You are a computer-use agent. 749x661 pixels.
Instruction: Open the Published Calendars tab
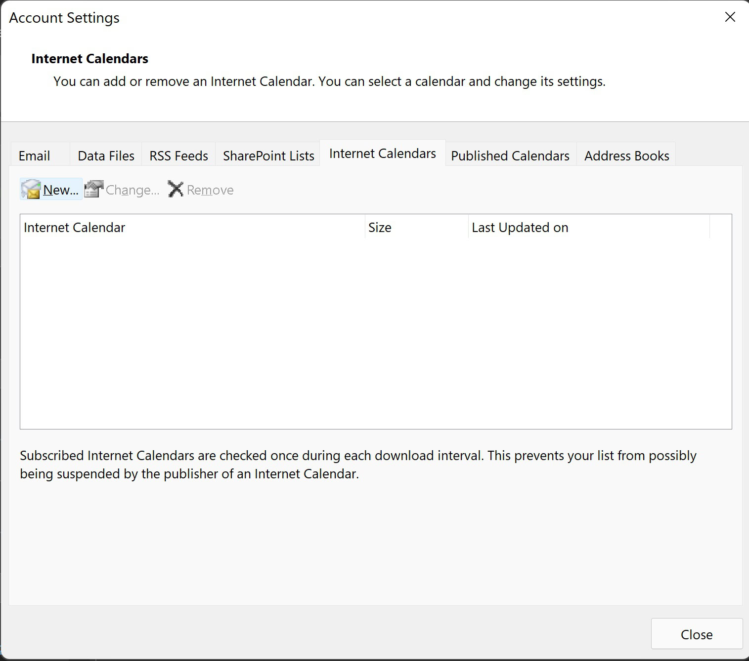[510, 156]
